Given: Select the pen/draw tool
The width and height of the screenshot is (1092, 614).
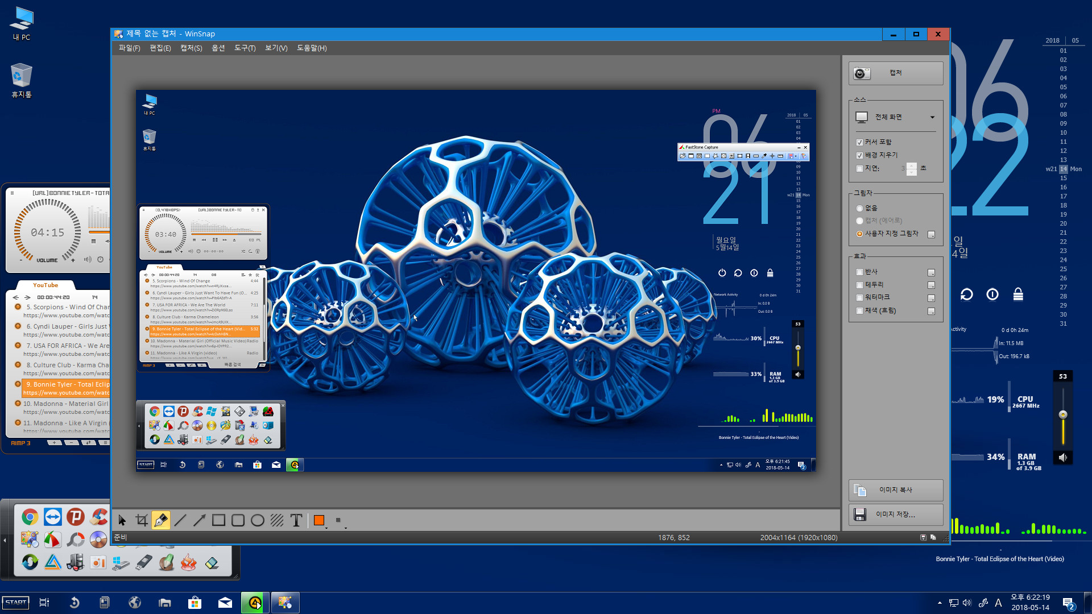Looking at the screenshot, I should point(162,520).
